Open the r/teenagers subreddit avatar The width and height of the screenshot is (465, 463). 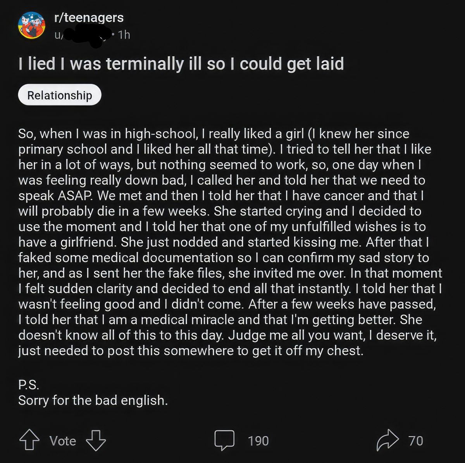point(31,26)
